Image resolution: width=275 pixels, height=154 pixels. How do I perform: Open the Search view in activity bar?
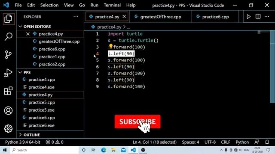coord(8,37)
